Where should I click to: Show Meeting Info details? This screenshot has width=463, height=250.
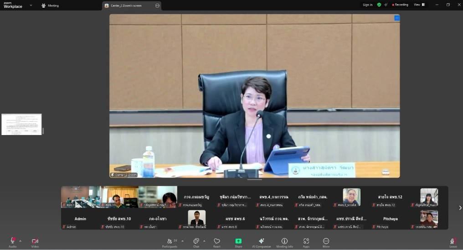(x=284, y=241)
